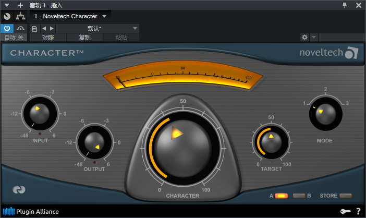This screenshot has height=218, width=366.
Task: Open license key activation icon
Action: (346, 211)
